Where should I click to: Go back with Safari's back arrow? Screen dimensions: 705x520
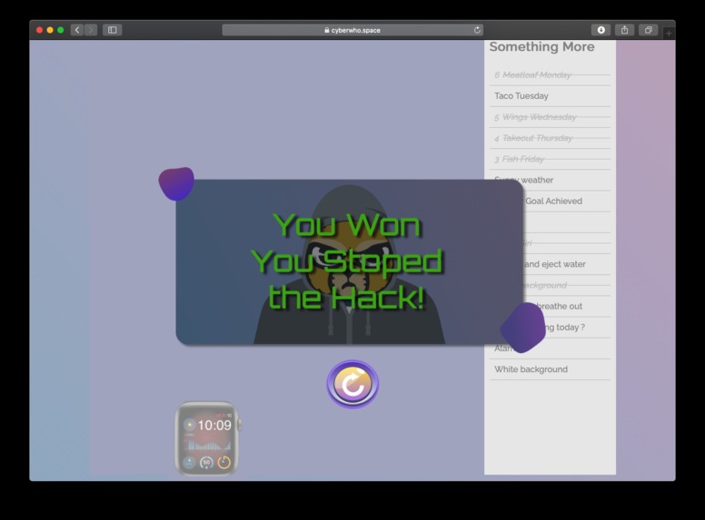[77, 30]
